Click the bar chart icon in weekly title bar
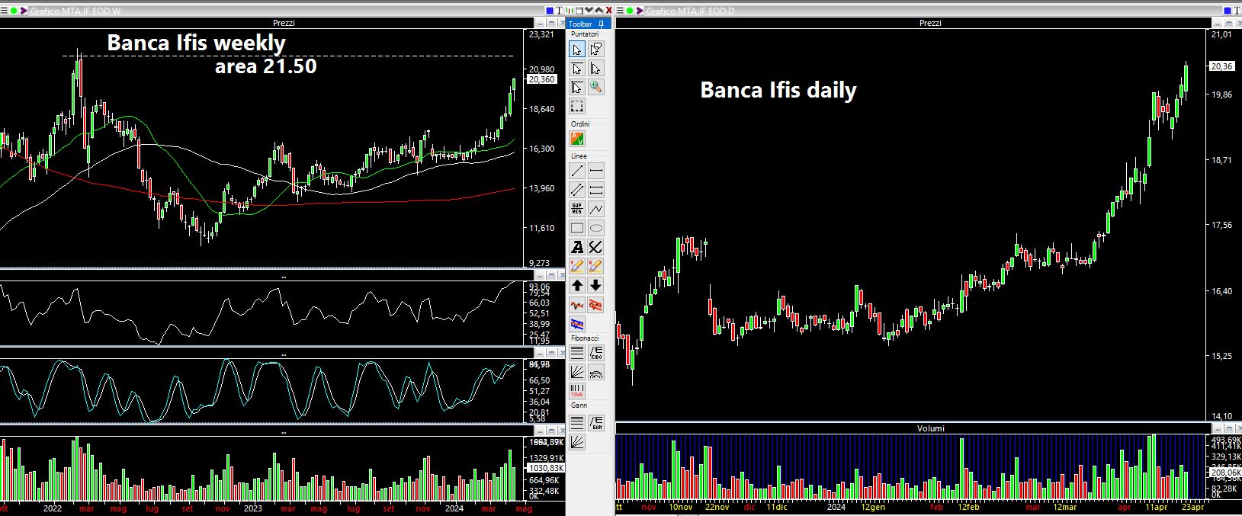Image resolution: width=1242 pixels, height=516 pixels. coord(570,11)
